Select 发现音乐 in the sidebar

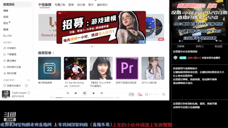tap(17, 4)
